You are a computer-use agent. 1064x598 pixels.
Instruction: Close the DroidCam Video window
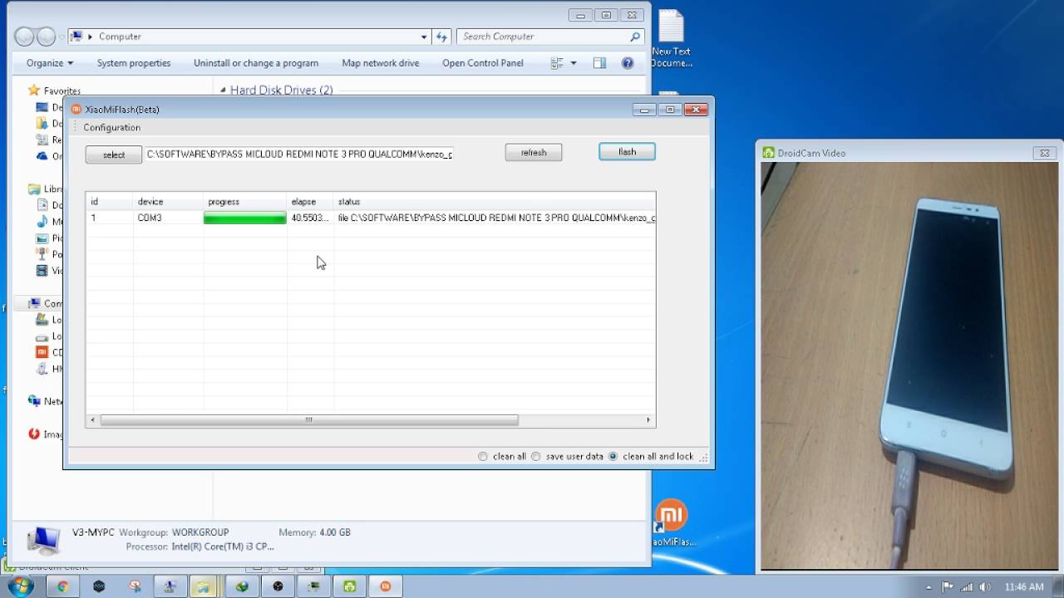[1045, 153]
